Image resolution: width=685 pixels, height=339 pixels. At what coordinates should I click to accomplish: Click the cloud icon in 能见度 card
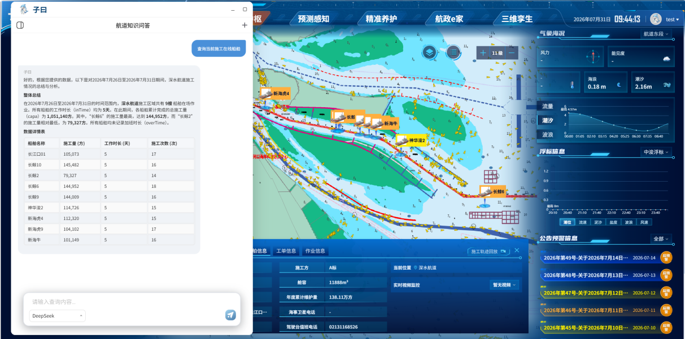pyautogui.click(x=667, y=59)
